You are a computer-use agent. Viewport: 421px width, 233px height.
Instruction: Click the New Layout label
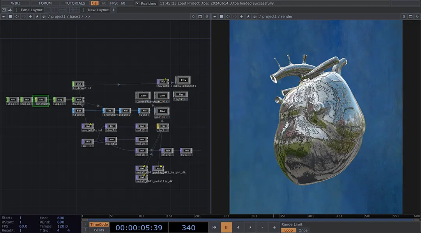coord(98,10)
